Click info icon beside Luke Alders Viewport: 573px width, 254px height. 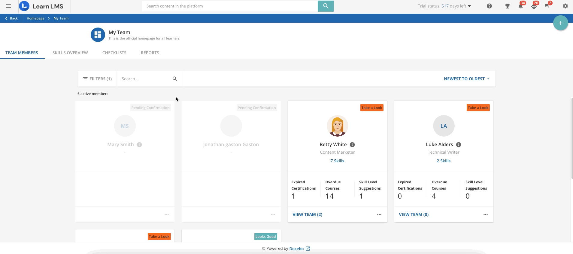tap(459, 145)
